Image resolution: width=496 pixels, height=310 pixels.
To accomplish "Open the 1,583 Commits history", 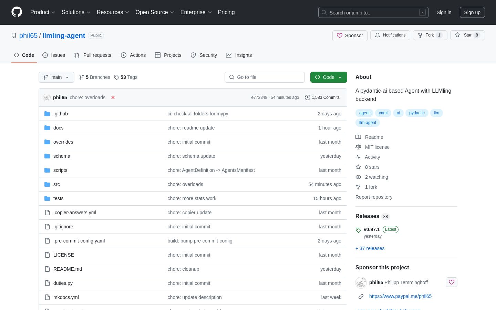I will click(x=322, y=97).
